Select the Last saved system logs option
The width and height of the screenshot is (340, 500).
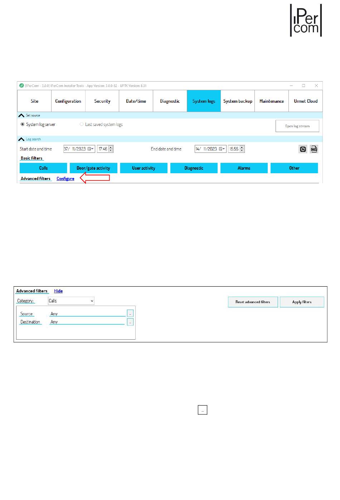coord(82,125)
